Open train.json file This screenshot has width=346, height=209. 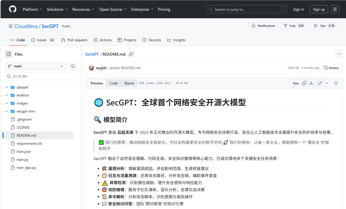coord(24,152)
